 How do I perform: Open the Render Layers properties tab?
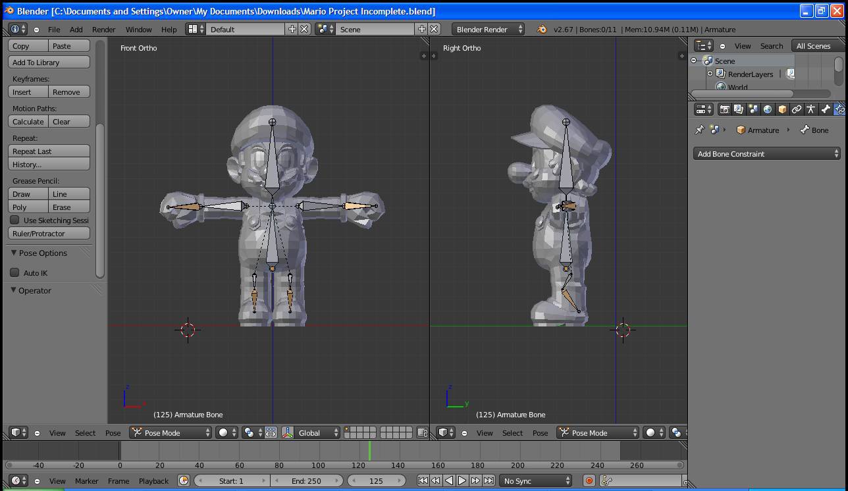[x=739, y=109]
